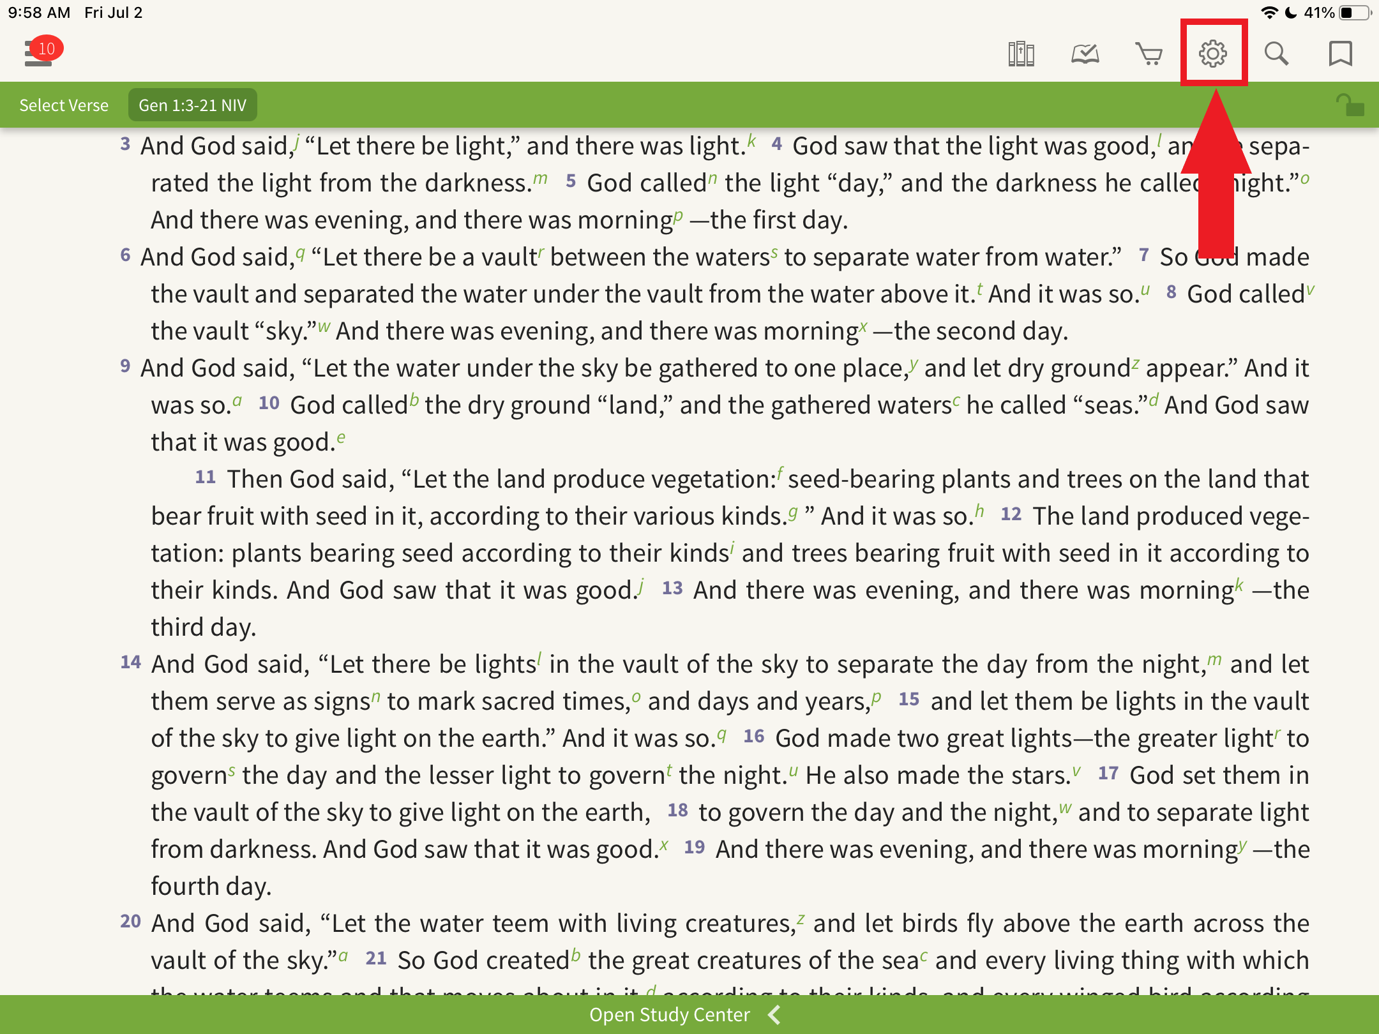Open footnote w after "sky." in verse 8
Screen dimensions: 1379x1034
click(324, 327)
